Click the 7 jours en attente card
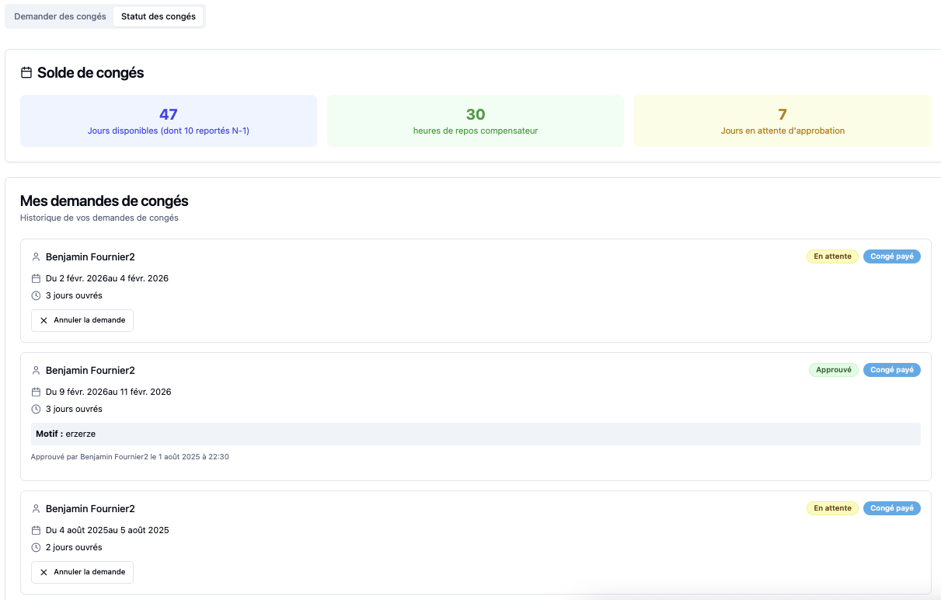 [782, 120]
